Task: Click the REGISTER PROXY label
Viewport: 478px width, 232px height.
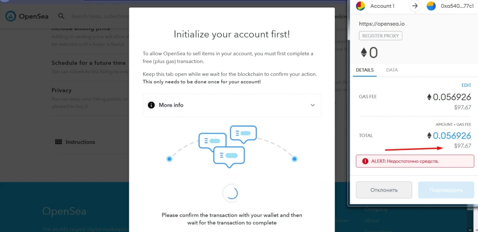Action: tap(380, 35)
